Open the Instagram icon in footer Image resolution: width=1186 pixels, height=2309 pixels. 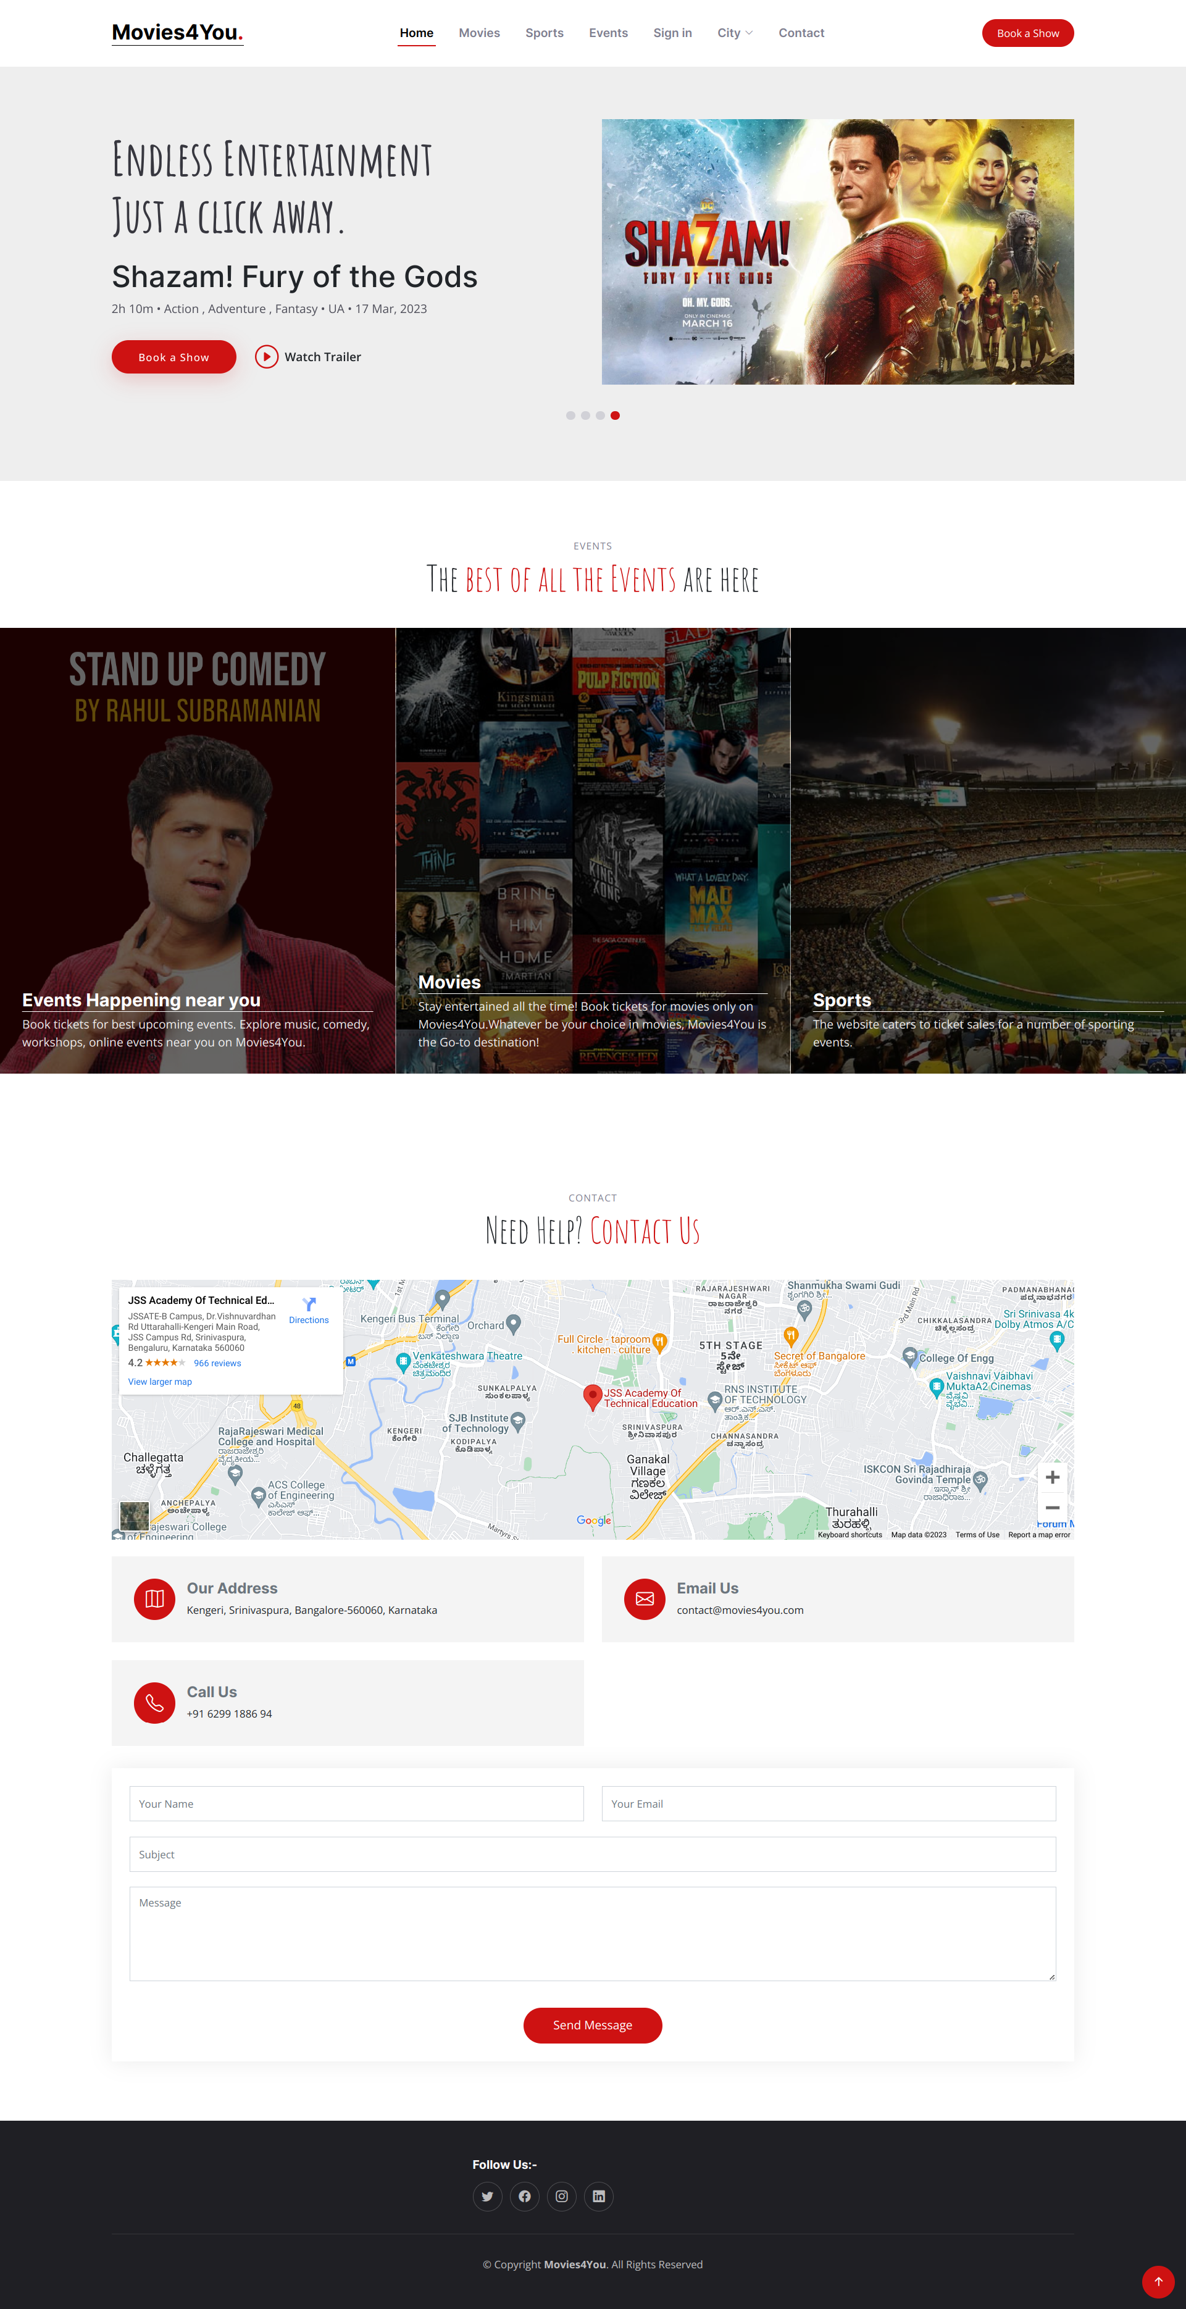(x=562, y=2196)
